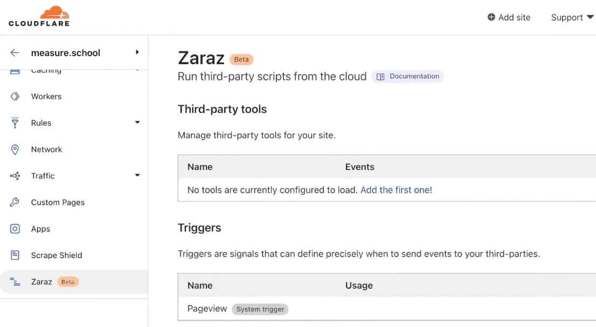Click the Add the first one link
The image size is (596, 327).
point(396,190)
